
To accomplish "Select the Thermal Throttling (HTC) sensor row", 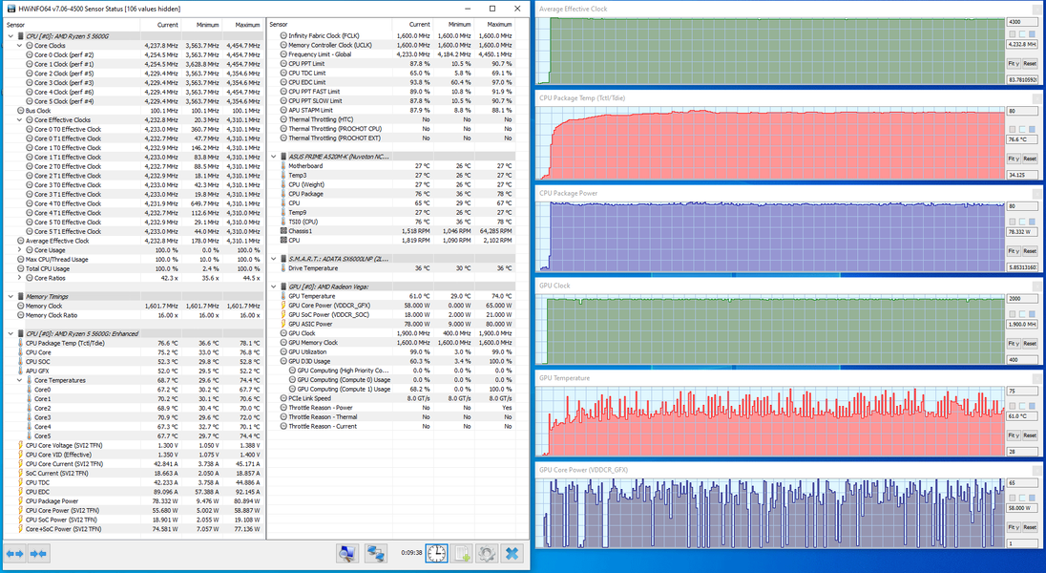I will coord(398,119).
